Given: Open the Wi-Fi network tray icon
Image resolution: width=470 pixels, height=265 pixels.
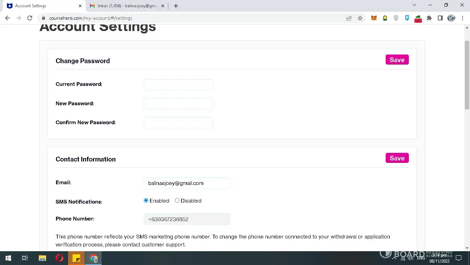Looking at the screenshot, I should point(403,258).
